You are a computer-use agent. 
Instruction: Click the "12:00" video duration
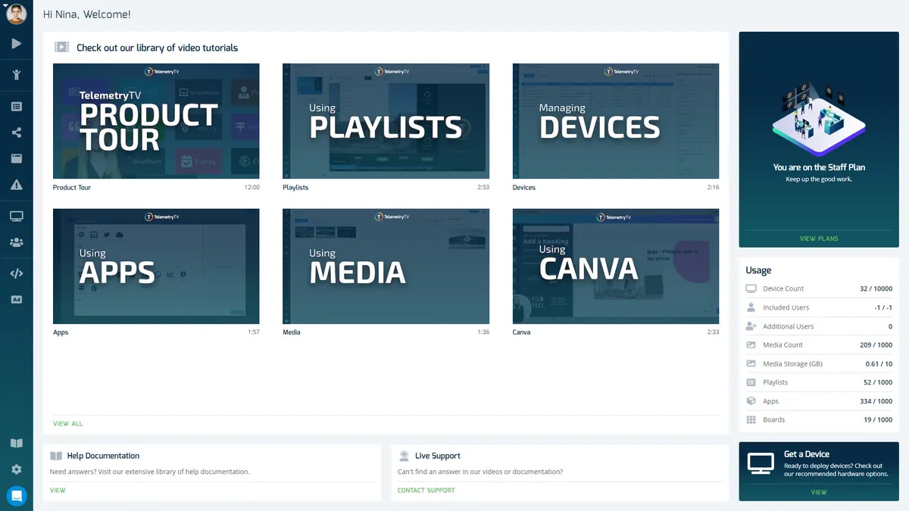click(x=252, y=187)
